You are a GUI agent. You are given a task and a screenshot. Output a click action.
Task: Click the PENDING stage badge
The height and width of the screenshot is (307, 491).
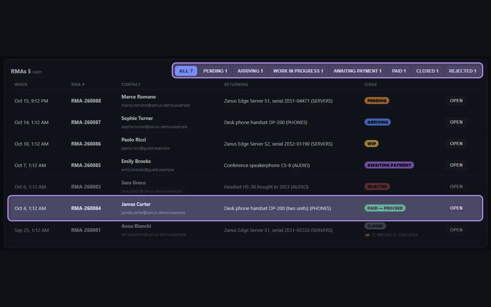377,101
